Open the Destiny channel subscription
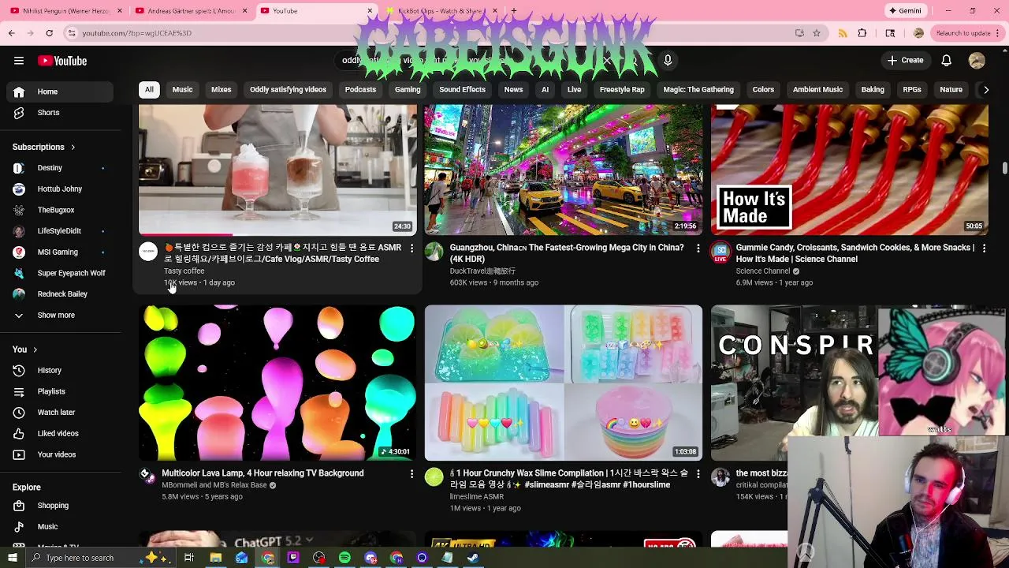1009x568 pixels. click(x=60, y=168)
